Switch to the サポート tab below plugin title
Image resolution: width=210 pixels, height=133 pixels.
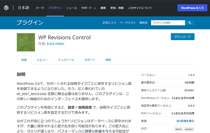pos(90,60)
